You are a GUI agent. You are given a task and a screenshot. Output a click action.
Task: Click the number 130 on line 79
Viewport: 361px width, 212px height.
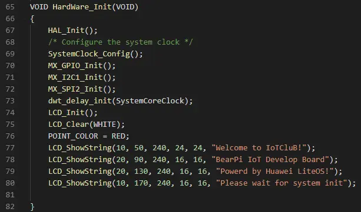click(141, 171)
